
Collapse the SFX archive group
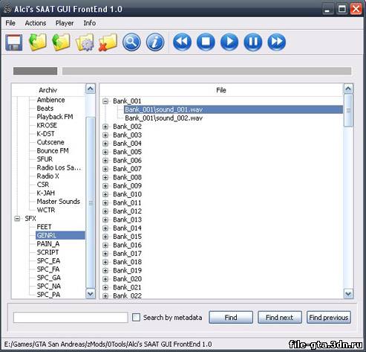17,219
